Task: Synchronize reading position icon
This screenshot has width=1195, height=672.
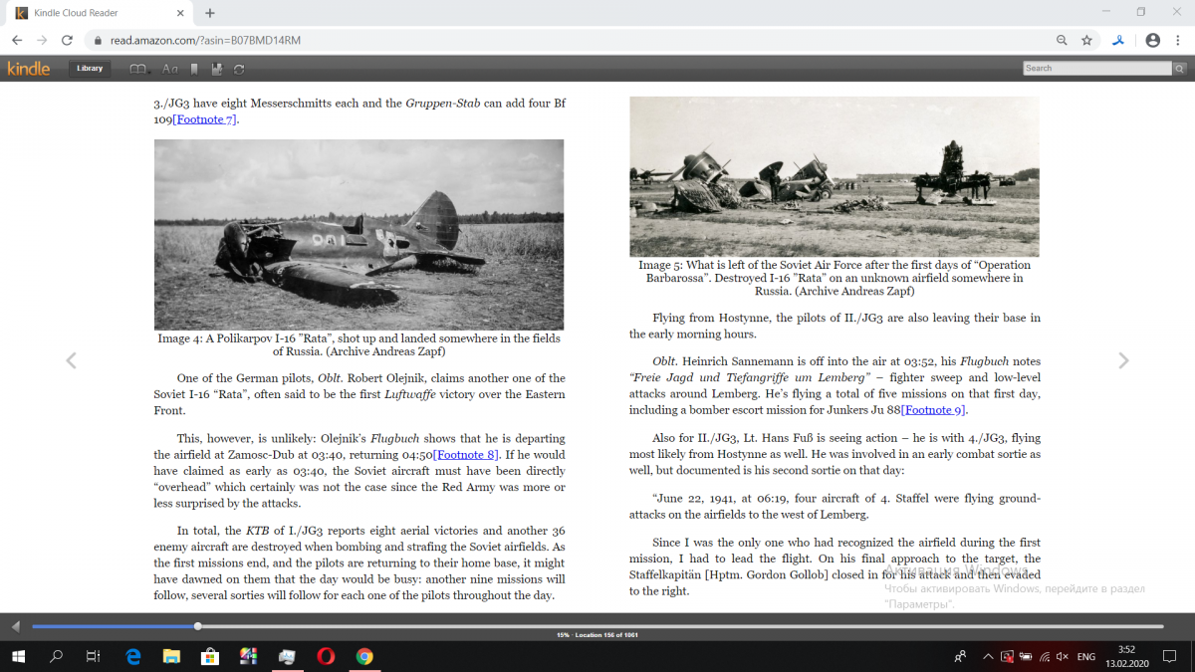Action: [x=239, y=69]
